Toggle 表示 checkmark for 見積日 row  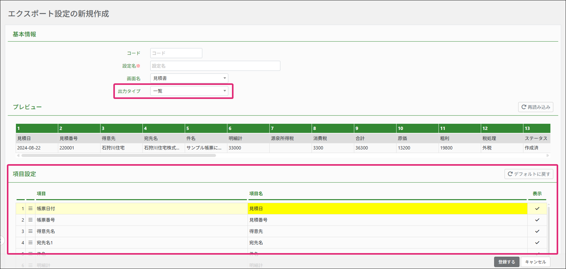click(x=537, y=208)
